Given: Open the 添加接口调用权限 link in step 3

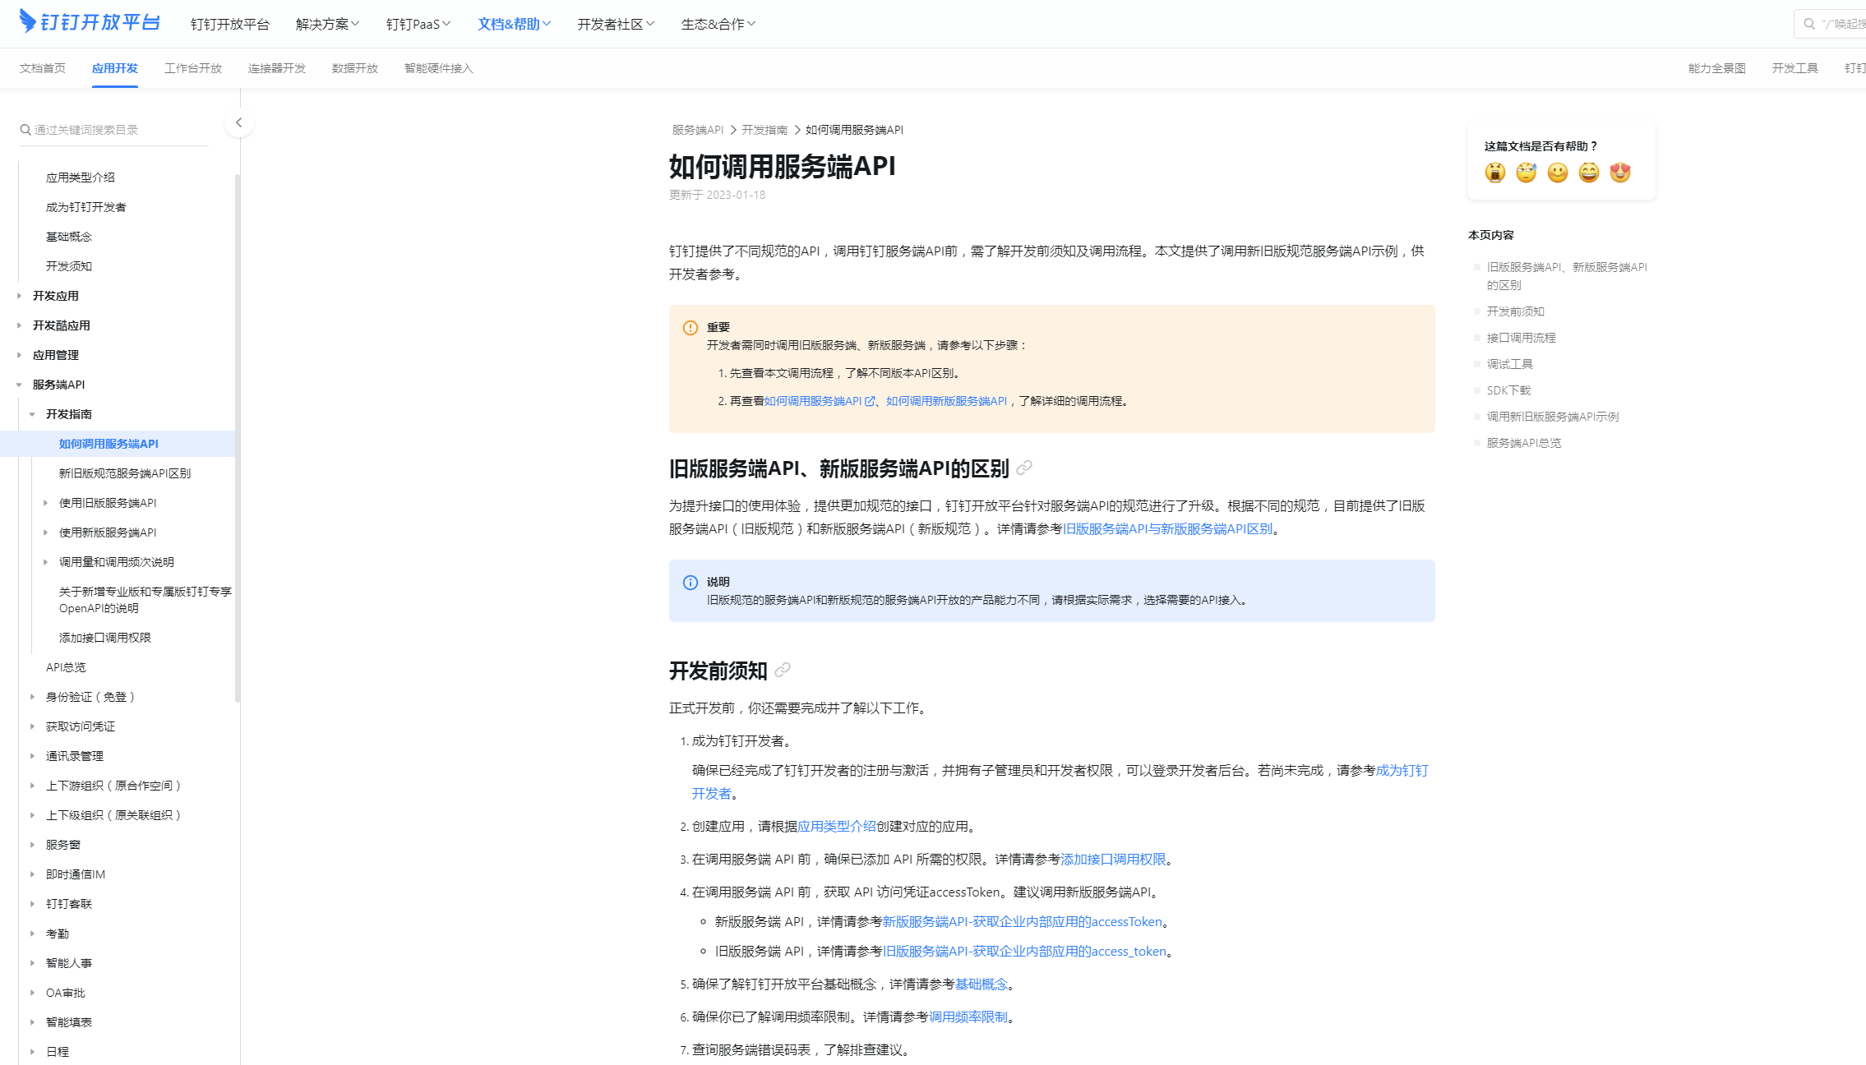Looking at the screenshot, I should tap(1113, 860).
